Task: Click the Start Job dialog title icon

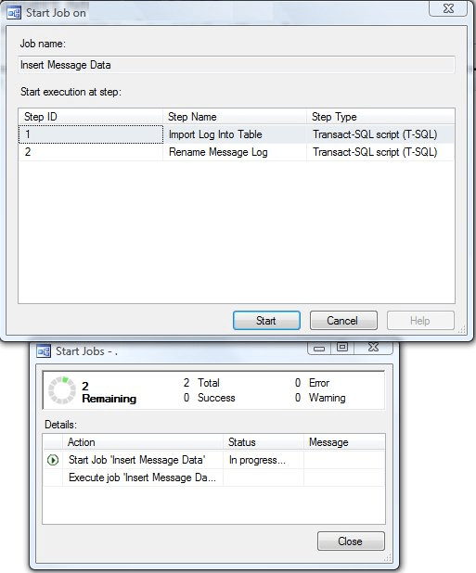Action: coord(14,13)
